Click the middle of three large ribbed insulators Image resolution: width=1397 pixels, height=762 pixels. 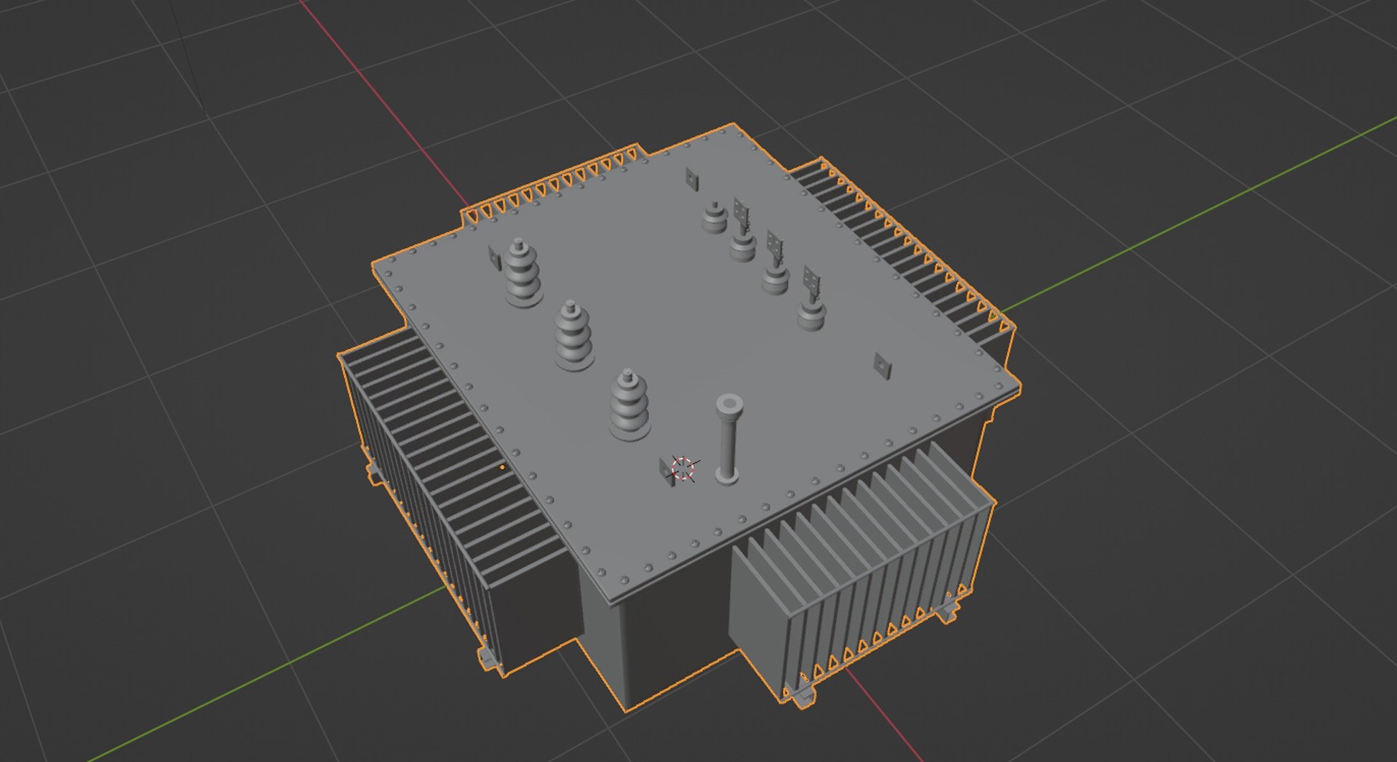(574, 336)
